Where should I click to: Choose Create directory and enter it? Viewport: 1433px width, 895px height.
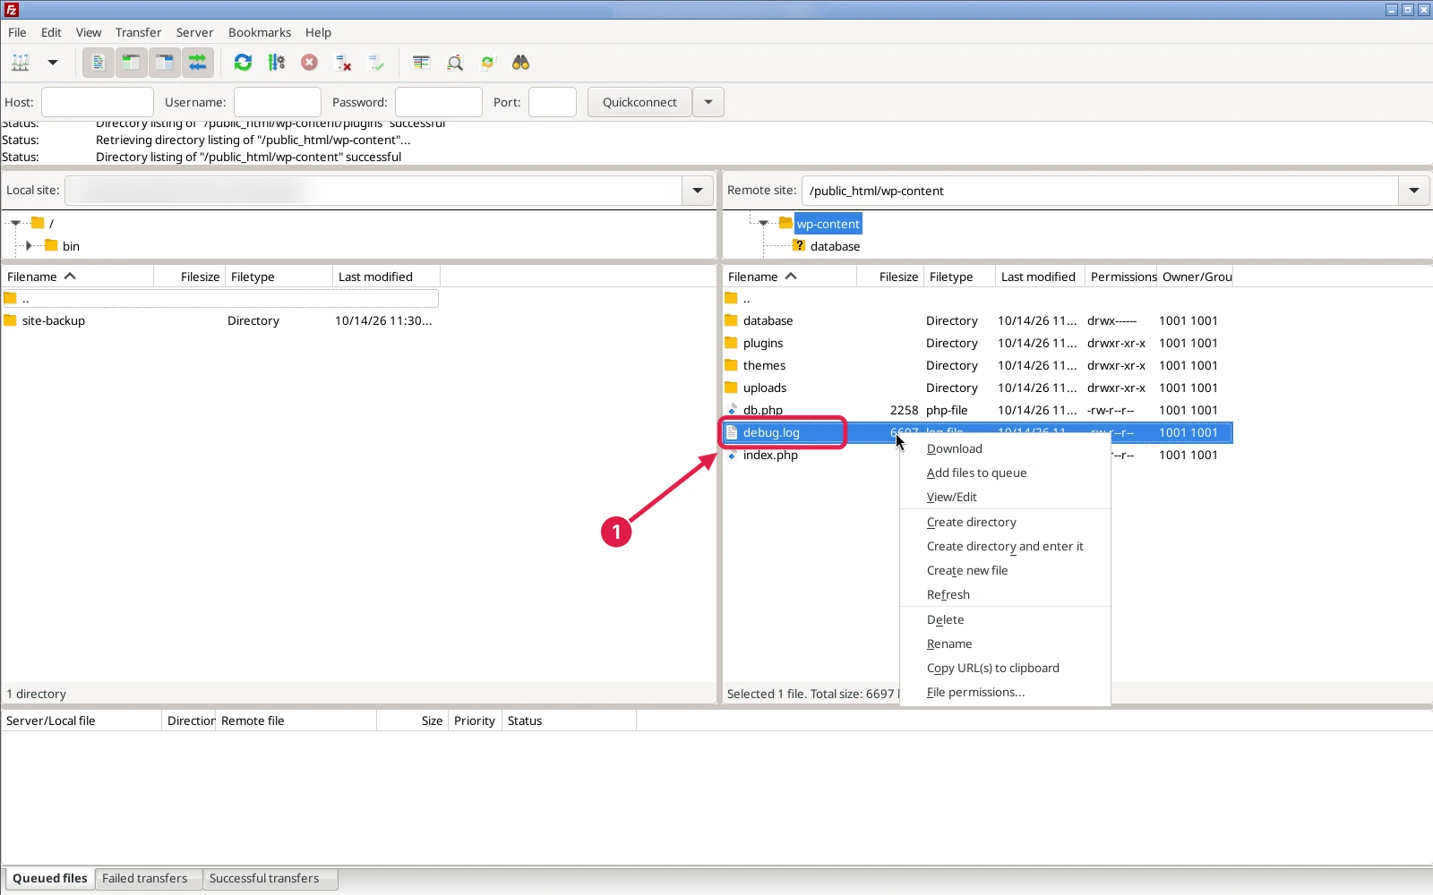1005,546
